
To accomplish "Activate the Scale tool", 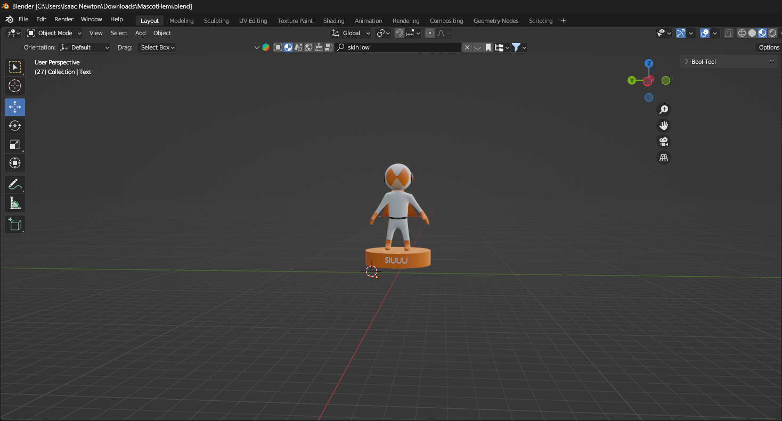I will click(15, 144).
